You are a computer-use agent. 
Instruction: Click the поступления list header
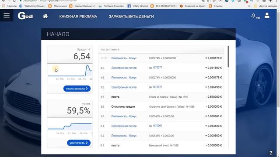[x=161, y=49]
